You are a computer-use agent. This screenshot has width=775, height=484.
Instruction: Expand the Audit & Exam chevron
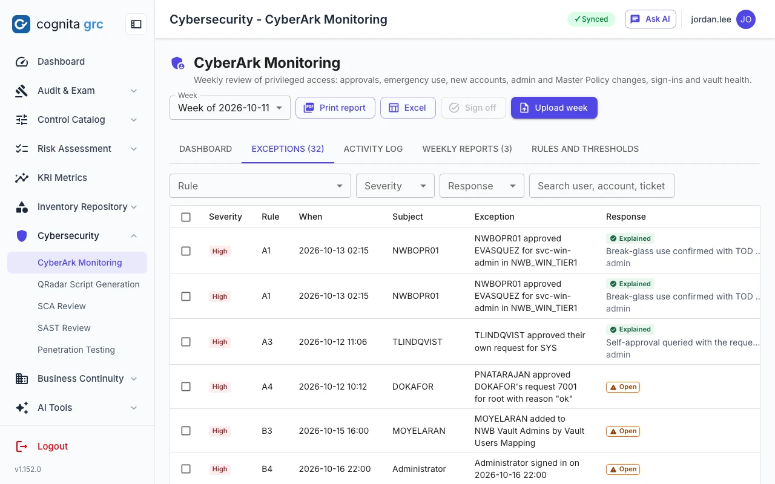pos(134,91)
